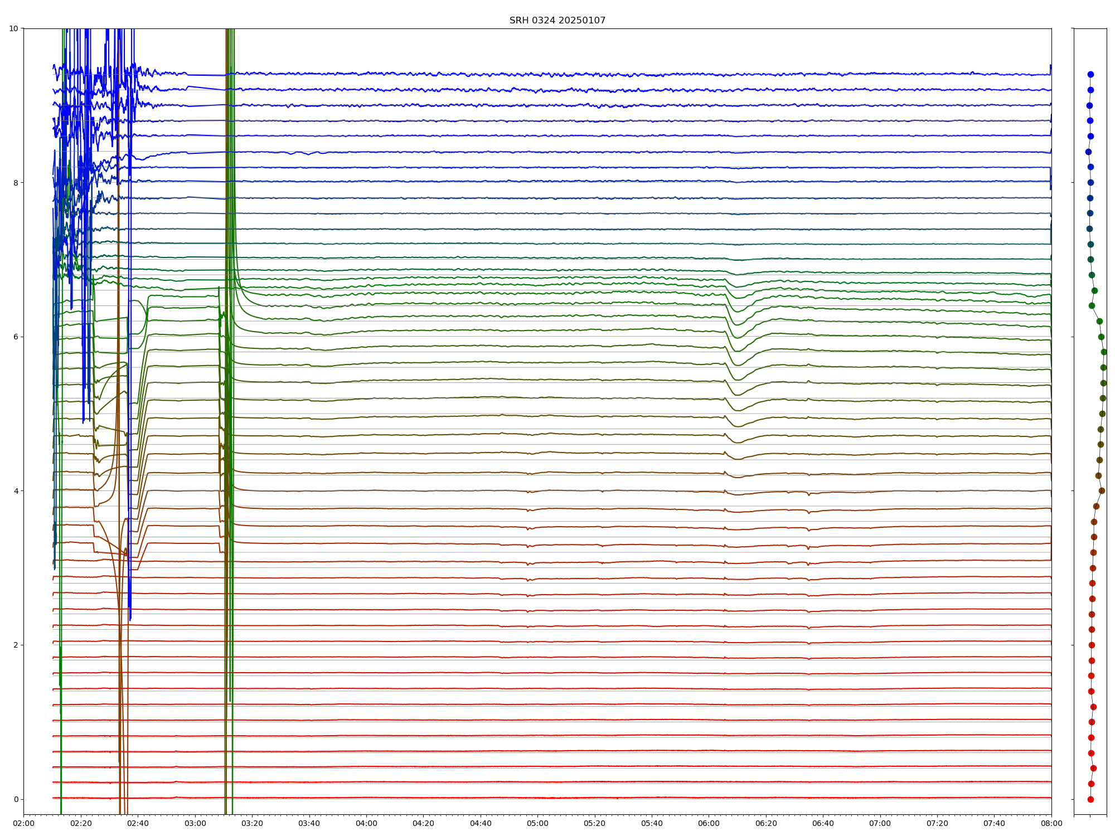
Task: Click the 05:00 time axis label
Action: pos(537,823)
